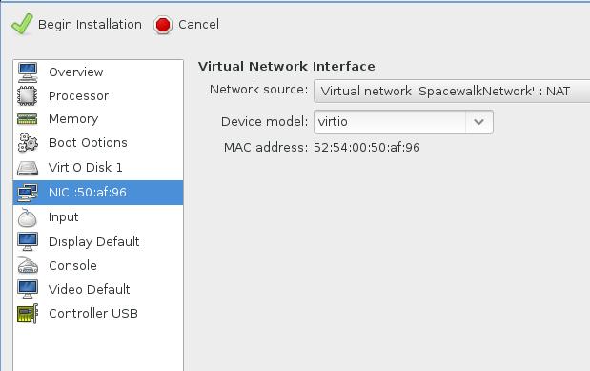Select the Memory RAM stick icon
The height and width of the screenshot is (371, 590).
[28, 119]
